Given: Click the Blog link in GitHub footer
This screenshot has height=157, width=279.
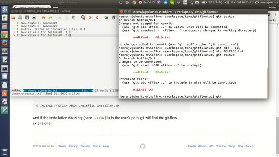Looking at the screenshot, I should [x=240, y=146].
